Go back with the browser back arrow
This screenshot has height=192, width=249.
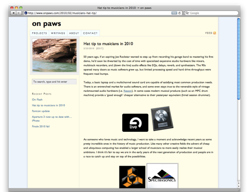(14, 13)
